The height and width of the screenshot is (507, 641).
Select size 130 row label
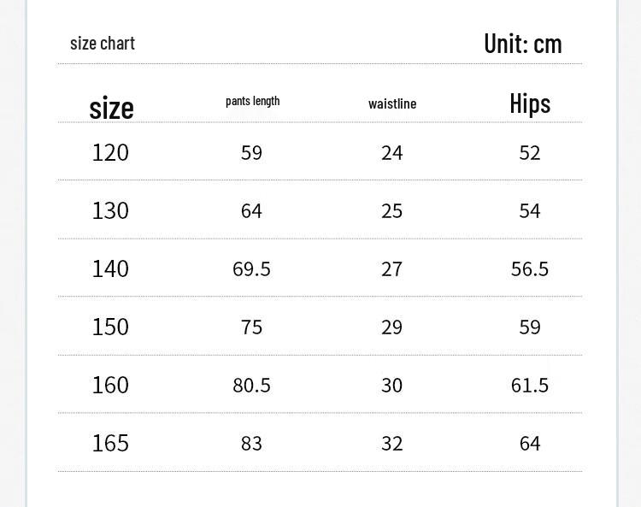coord(110,210)
